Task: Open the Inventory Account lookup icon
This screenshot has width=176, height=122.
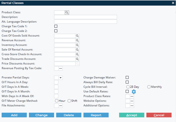Action: [77, 45]
